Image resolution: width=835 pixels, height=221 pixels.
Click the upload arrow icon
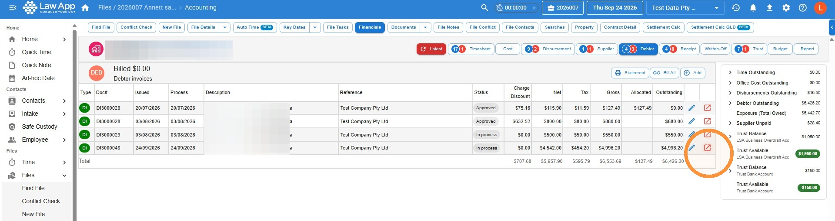coord(769,7)
